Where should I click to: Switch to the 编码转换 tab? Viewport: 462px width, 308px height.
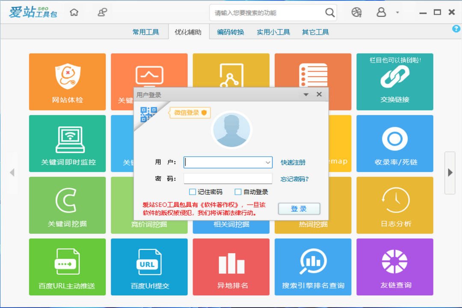pos(231,32)
